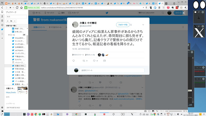Image resolution: width=206 pixels, height=116 pixels.
Task: Open the Pocket extension
Action: click(x=168, y=8)
